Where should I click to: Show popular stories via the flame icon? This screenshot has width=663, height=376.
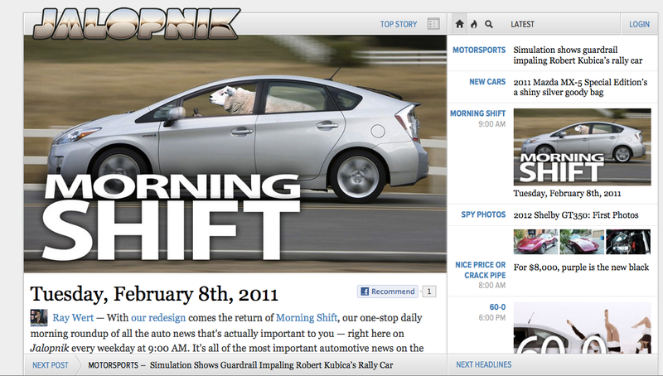[x=474, y=24]
